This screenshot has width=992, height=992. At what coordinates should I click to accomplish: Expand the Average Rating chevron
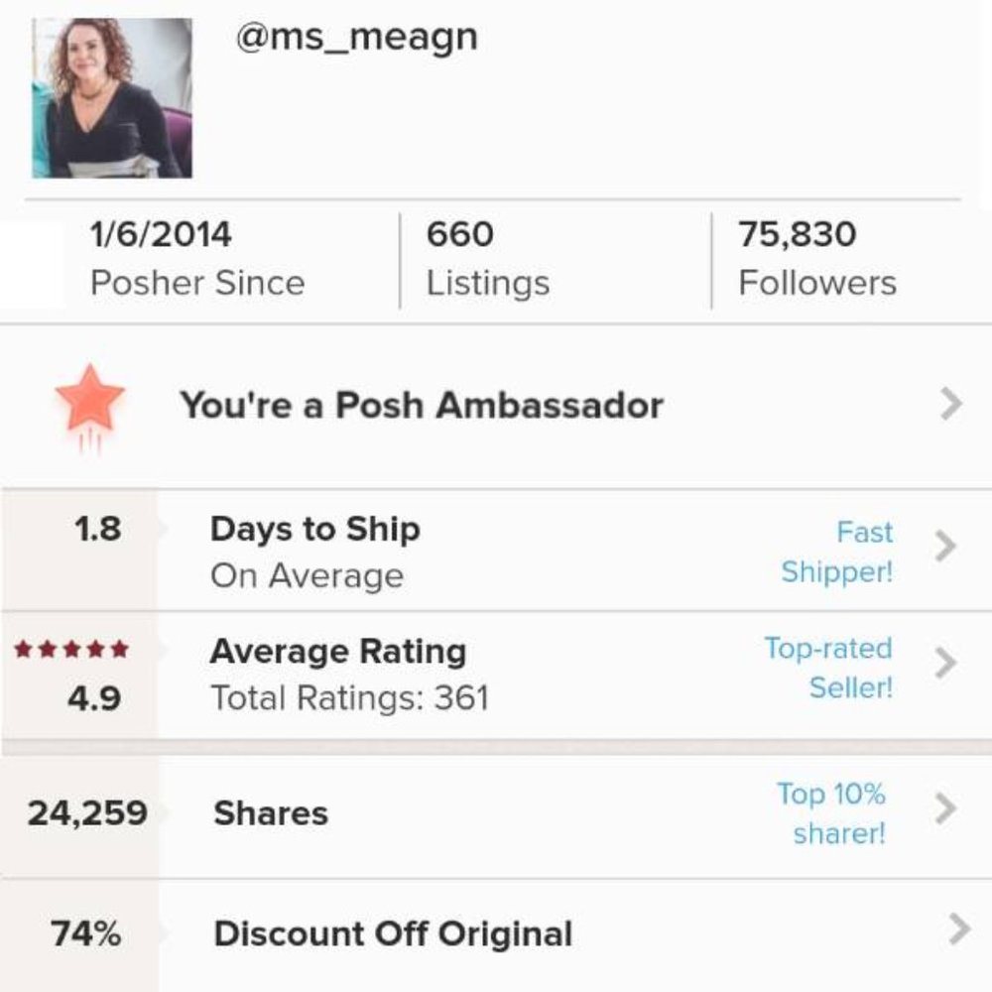(945, 663)
